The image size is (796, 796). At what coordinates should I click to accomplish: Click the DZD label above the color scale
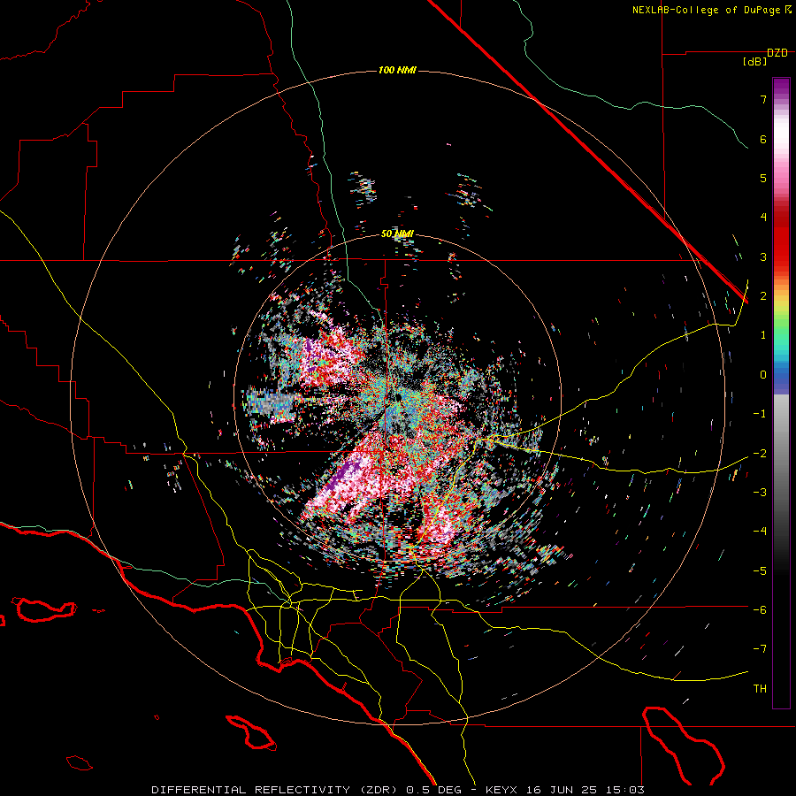(x=777, y=53)
